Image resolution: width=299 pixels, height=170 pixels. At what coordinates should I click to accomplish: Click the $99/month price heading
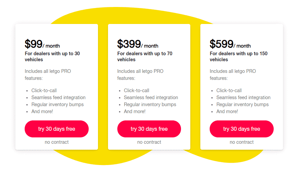pyautogui.click(x=42, y=44)
